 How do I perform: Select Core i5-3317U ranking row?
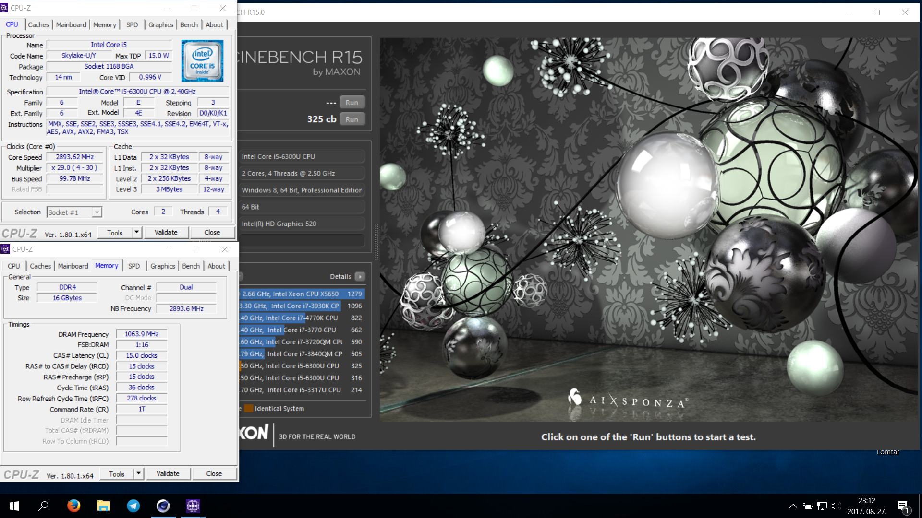302,390
